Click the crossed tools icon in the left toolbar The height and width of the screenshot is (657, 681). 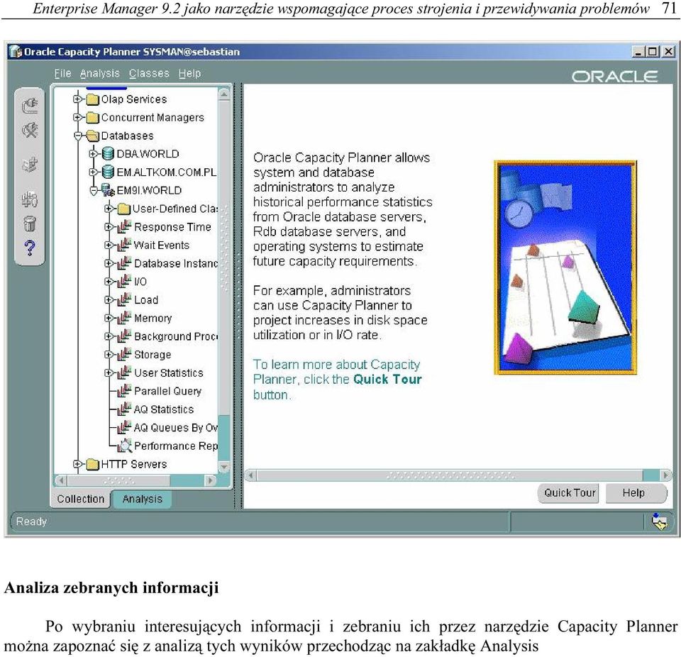[x=30, y=131]
